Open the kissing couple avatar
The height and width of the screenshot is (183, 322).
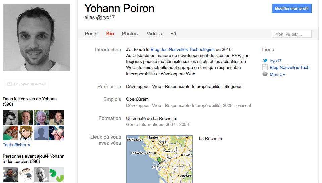(x=57, y=133)
